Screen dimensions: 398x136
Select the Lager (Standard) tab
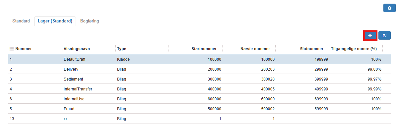pyautogui.click(x=55, y=21)
